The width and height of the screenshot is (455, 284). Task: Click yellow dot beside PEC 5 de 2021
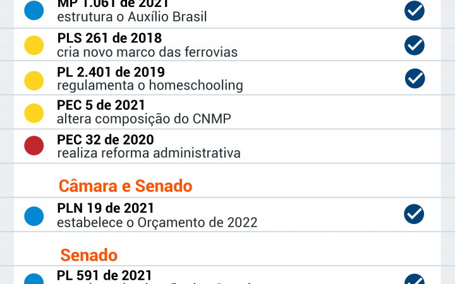tap(34, 113)
